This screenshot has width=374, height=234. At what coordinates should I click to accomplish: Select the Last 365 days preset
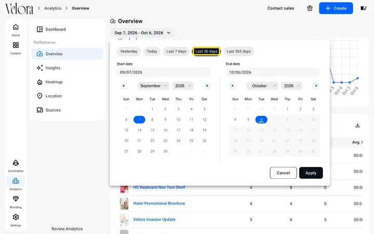(238, 51)
